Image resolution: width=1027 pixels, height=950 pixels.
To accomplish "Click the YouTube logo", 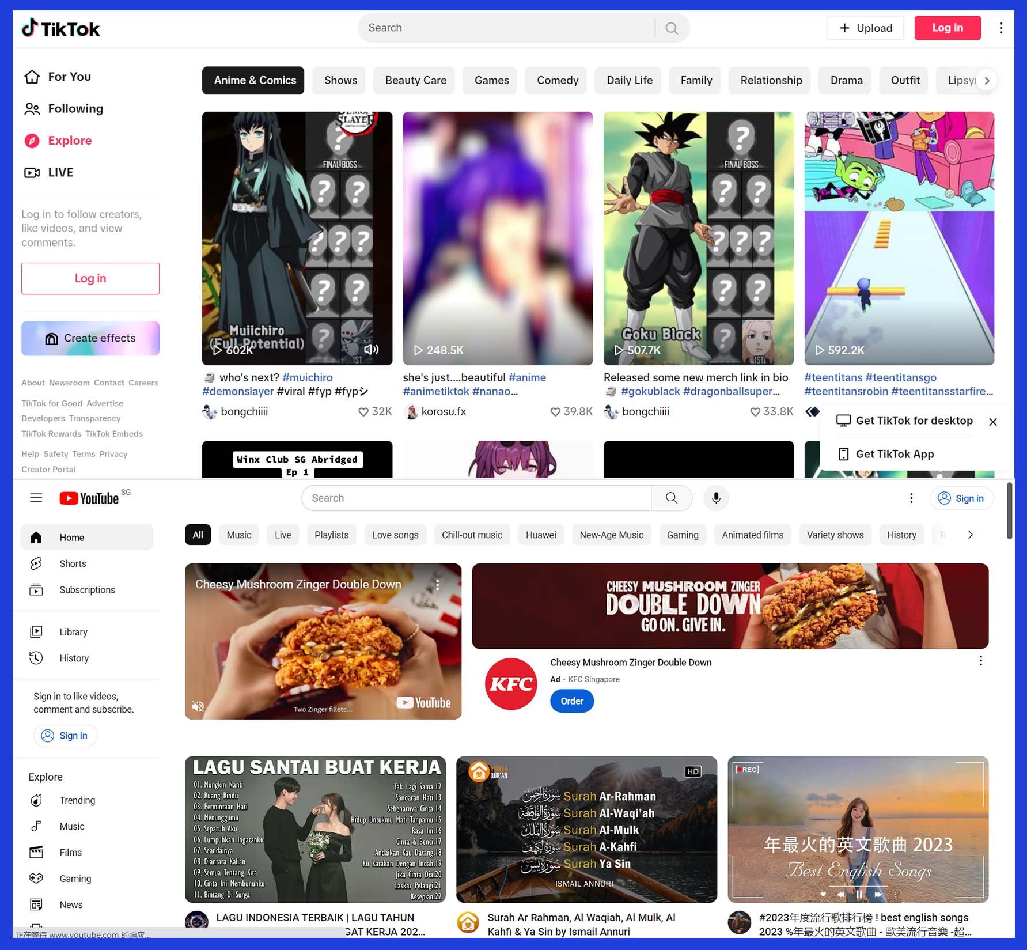I will (90, 498).
